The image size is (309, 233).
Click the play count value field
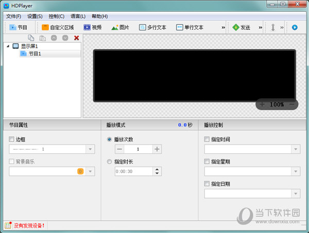click(x=138, y=149)
